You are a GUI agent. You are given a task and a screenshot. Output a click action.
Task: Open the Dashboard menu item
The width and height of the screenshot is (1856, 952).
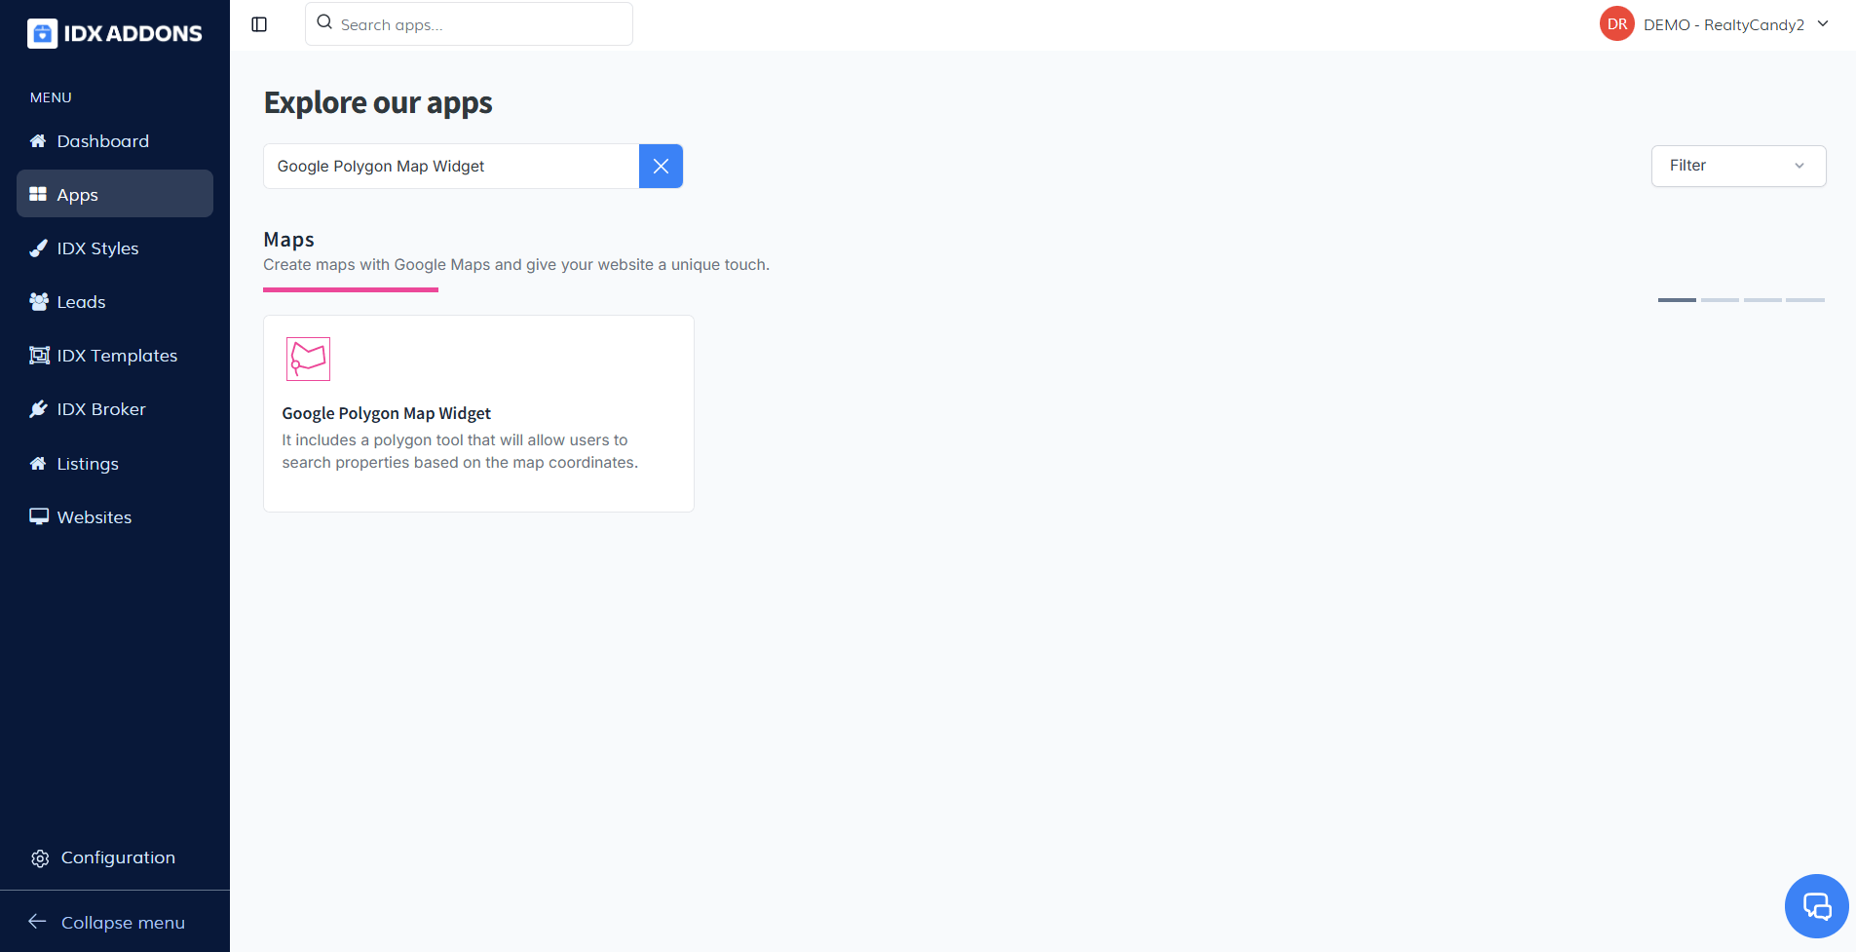[102, 141]
